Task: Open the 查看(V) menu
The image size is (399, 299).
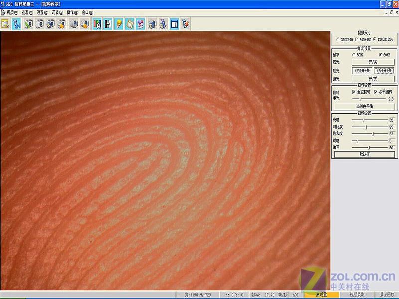Action: 27,12
